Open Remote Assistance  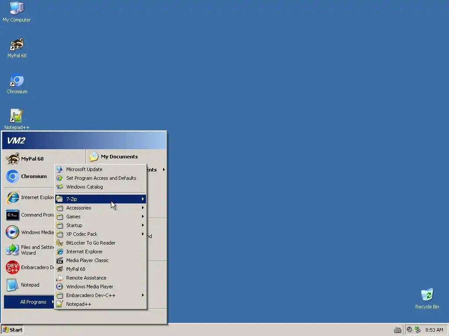100,278
